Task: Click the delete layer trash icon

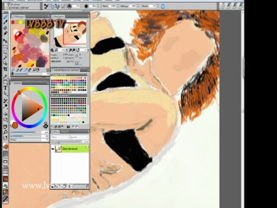Action: (x=88, y=186)
